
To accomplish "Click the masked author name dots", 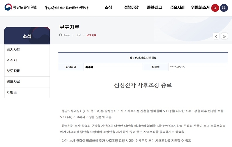I will (89, 67).
